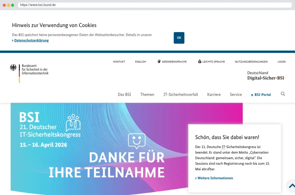The image size is (295, 195).
Task: Click the scroll-to-top arrow button
Action: tap(292, 186)
